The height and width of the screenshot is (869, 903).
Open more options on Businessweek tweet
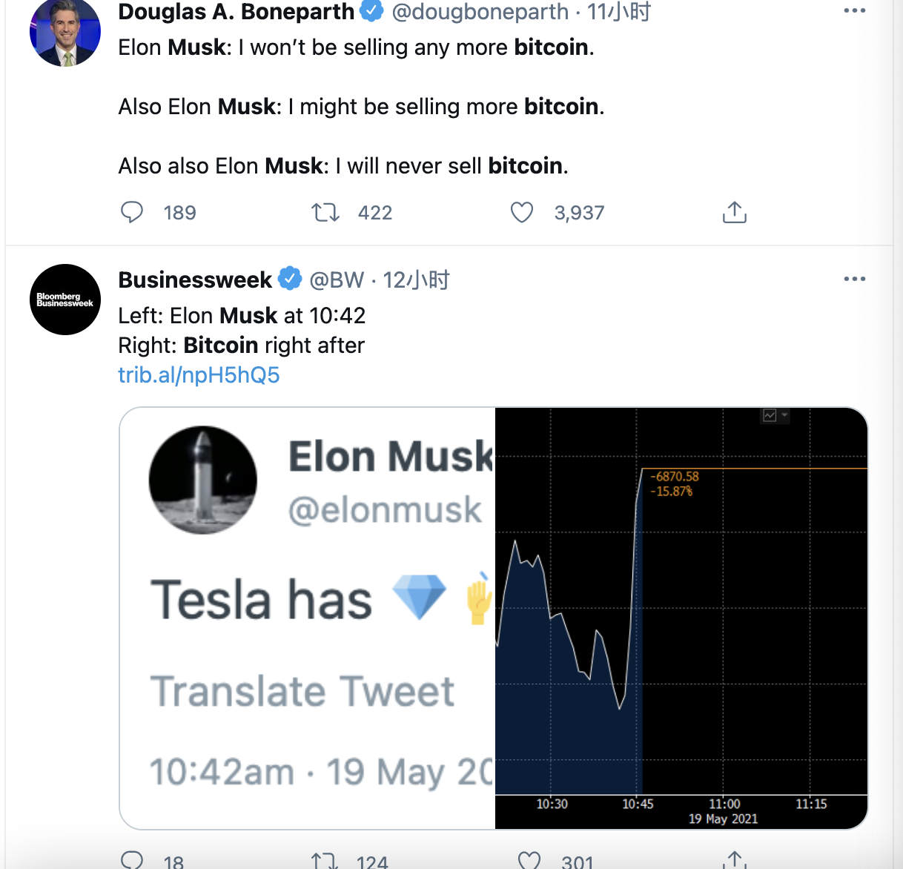(854, 279)
